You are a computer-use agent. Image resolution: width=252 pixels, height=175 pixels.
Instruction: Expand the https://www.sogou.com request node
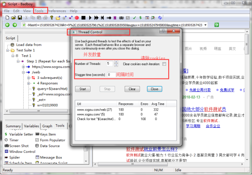click(x=23, y=67)
